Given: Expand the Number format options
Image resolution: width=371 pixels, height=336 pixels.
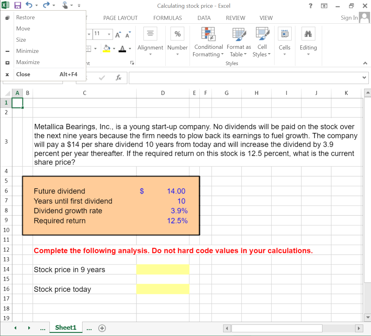Looking at the screenshot, I should click(177, 54).
